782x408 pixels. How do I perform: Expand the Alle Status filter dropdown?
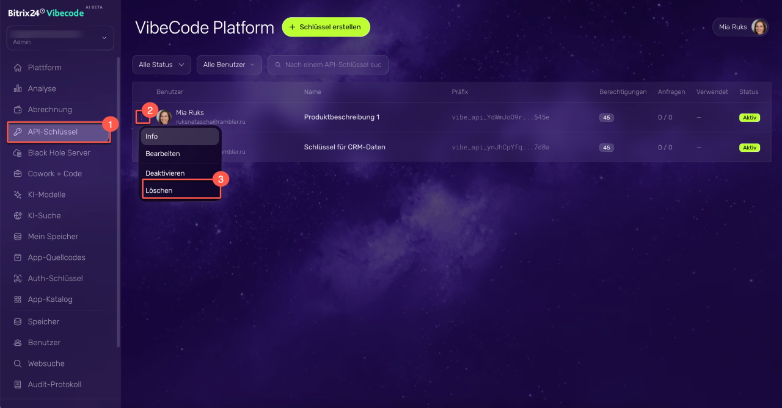(x=162, y=65)
